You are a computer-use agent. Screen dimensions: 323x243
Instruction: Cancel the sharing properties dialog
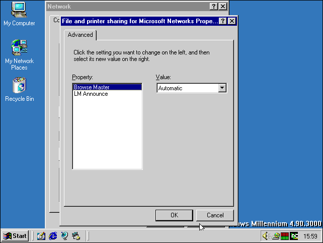(x=215, y=215)
